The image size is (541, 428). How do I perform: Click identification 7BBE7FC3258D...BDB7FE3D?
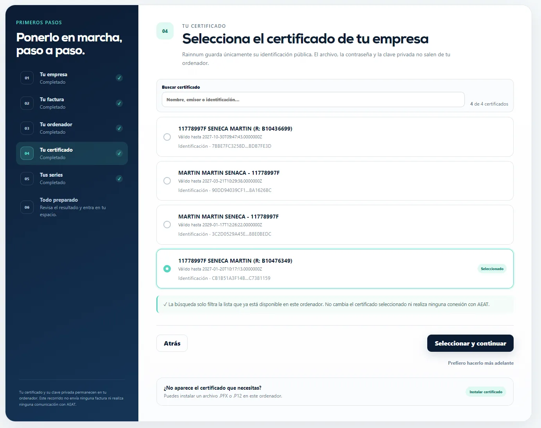242,146
